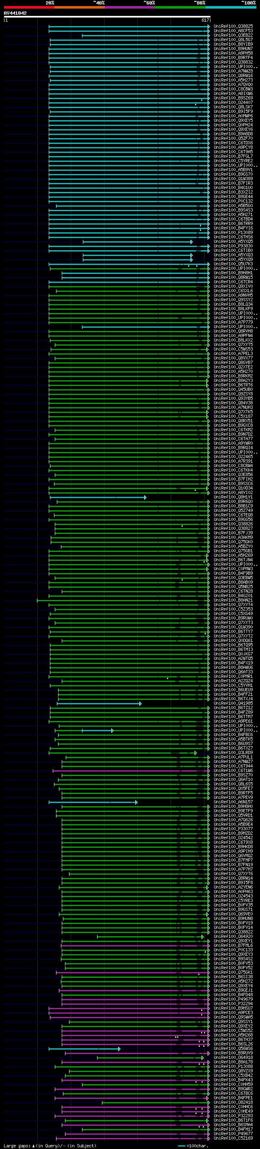Select hit label UniRef100_A5H273
The width and height of the screenshot is (260, 1149).
[x=233, y=80]
